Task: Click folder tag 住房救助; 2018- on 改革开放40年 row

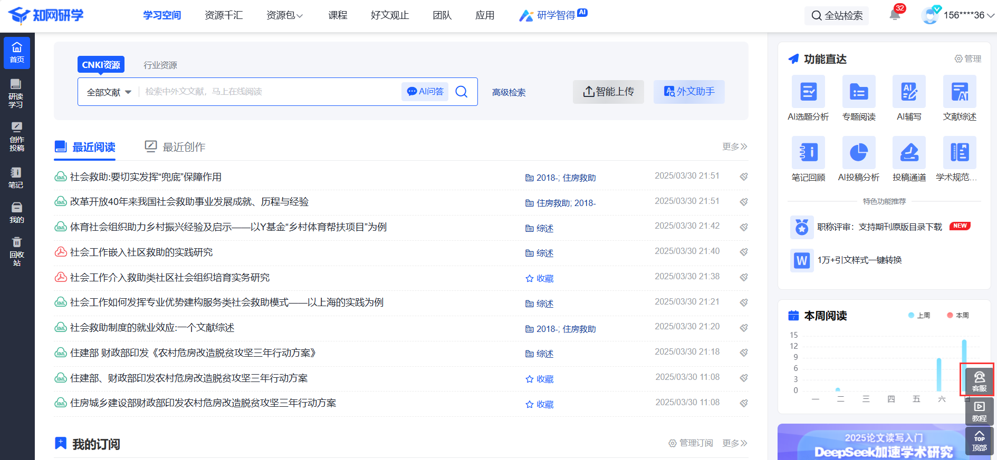Action: tap(561, 203)
